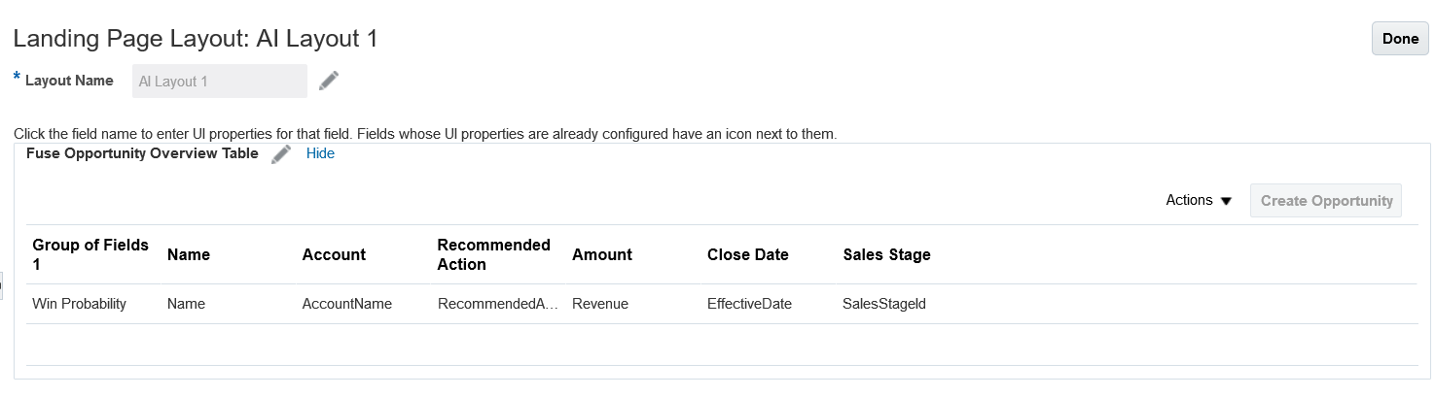The width and height of the screenshot is (1435, 397).
Task: Click the Close Date column header
Action: pos(747,254)
